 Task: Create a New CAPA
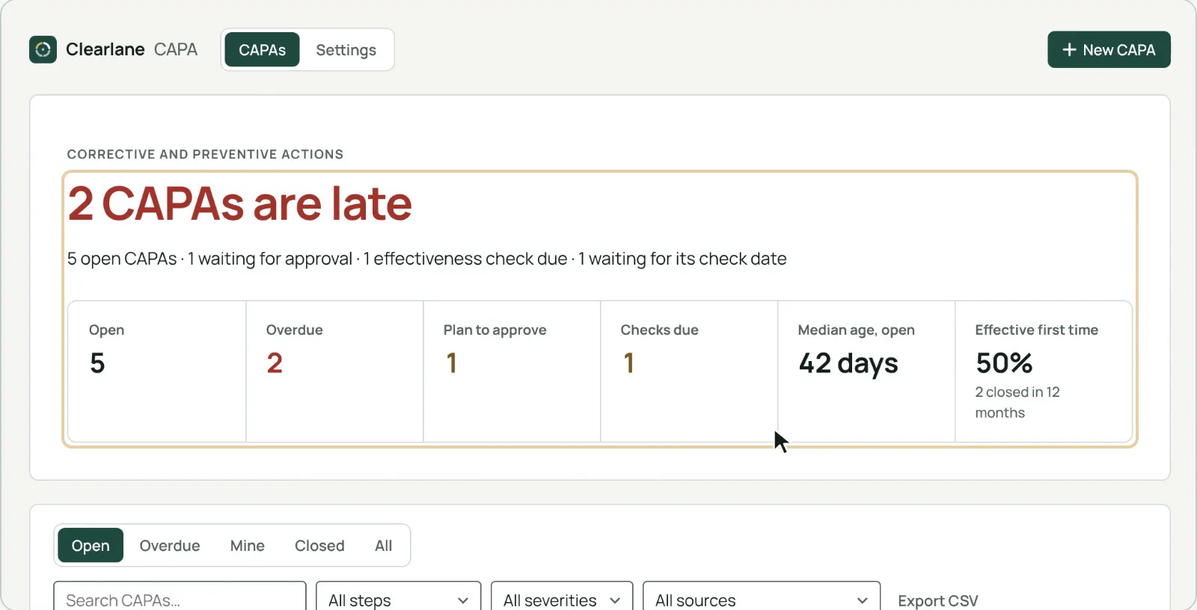coord(1109,49)
